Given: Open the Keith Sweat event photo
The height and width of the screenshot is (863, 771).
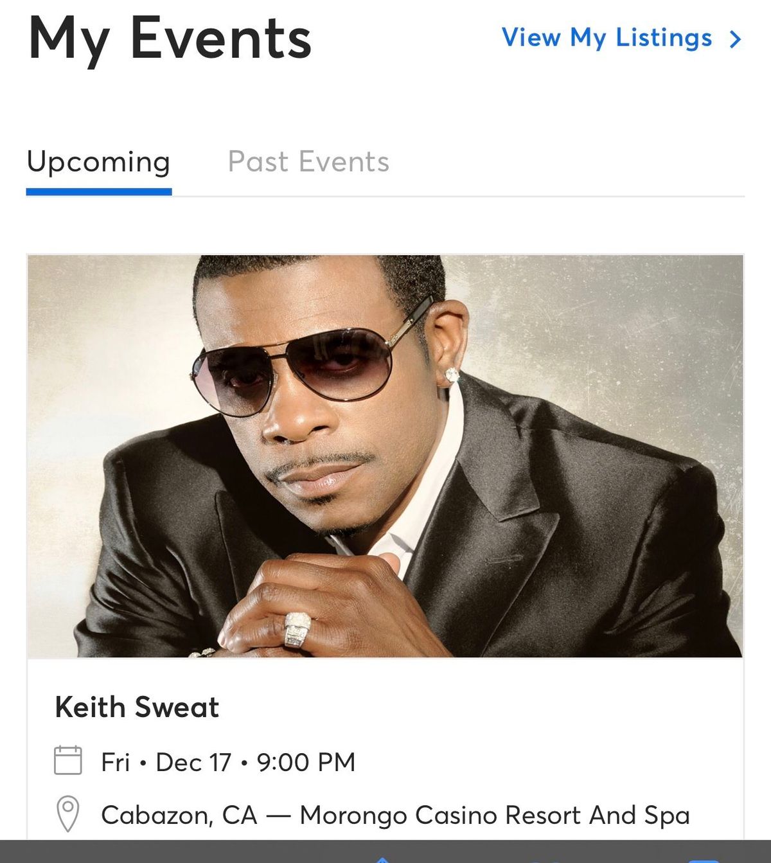Looking at the screenshot, I should pyautogui.click(x=385, y=456).
